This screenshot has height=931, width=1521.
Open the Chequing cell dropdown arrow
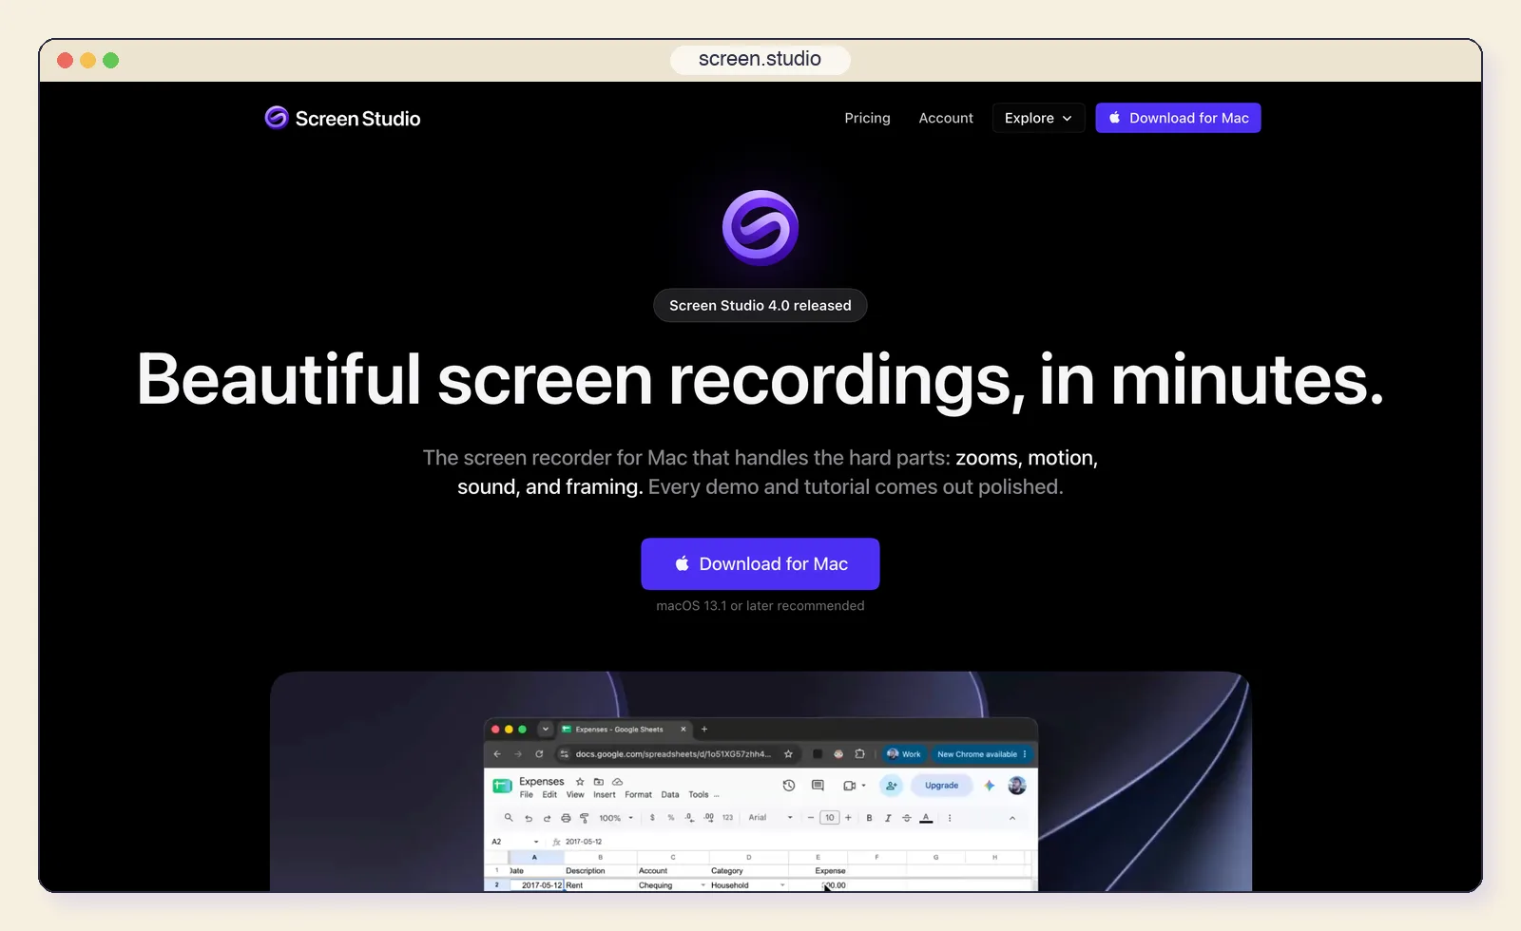tap(703, 885)
